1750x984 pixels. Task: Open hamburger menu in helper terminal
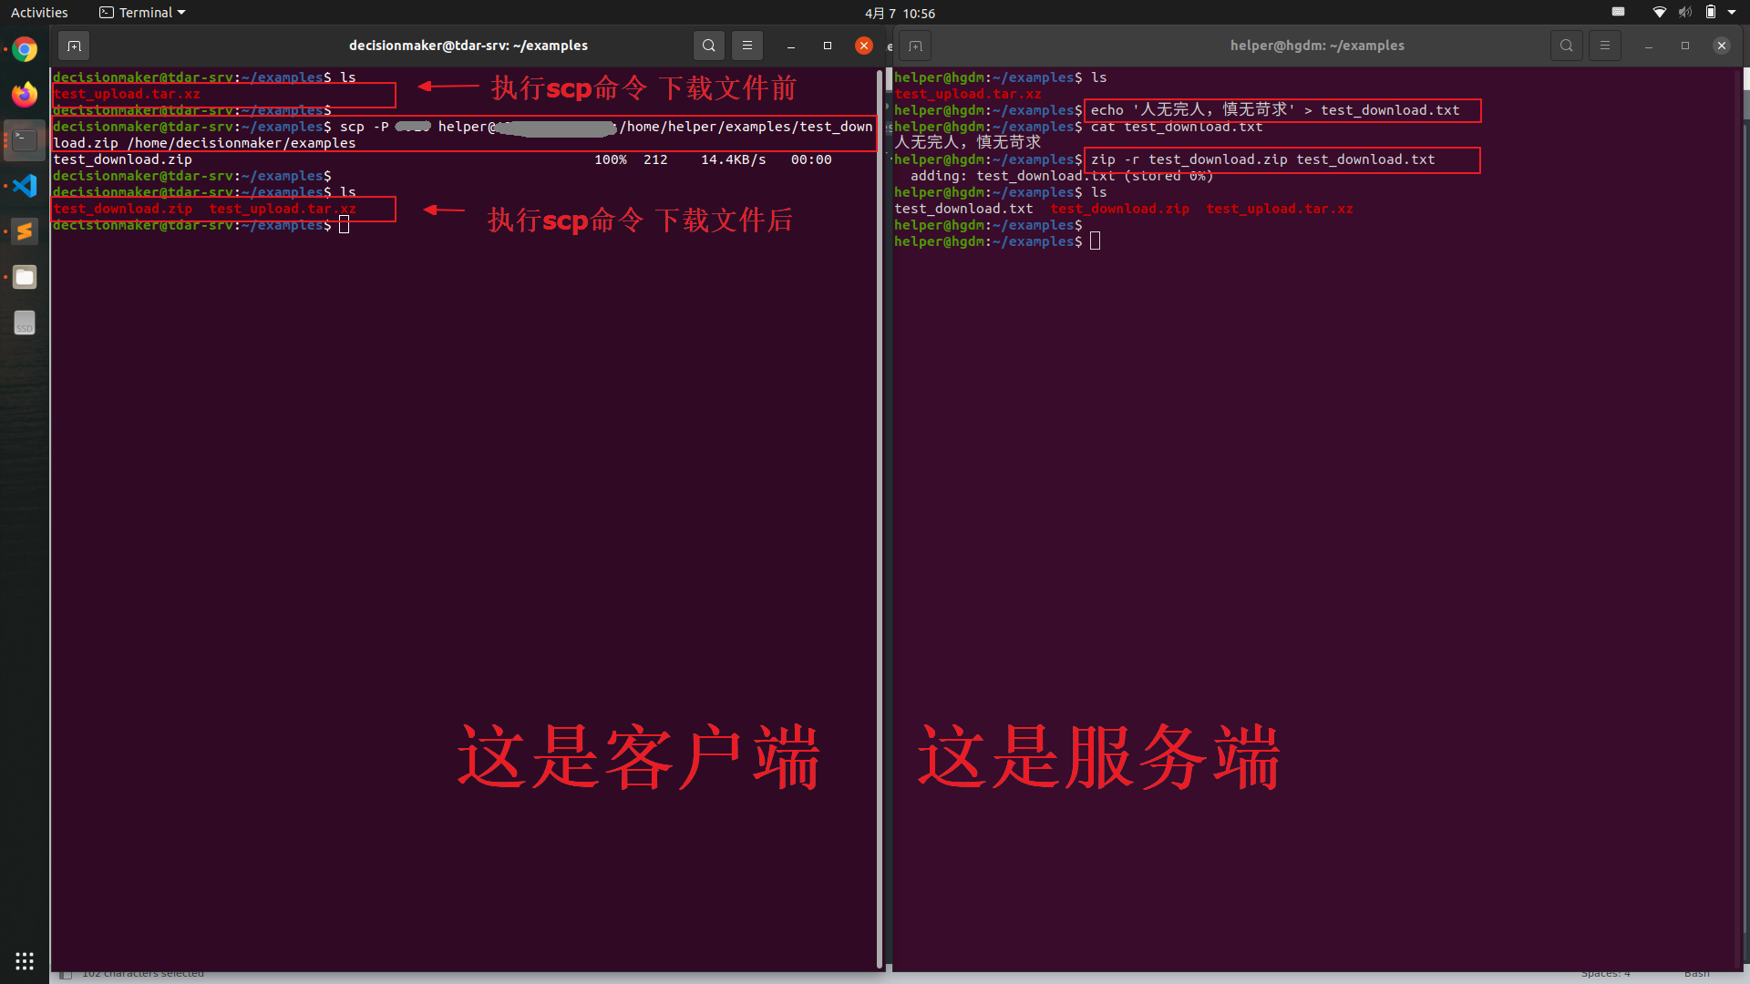click(1605, 46)
